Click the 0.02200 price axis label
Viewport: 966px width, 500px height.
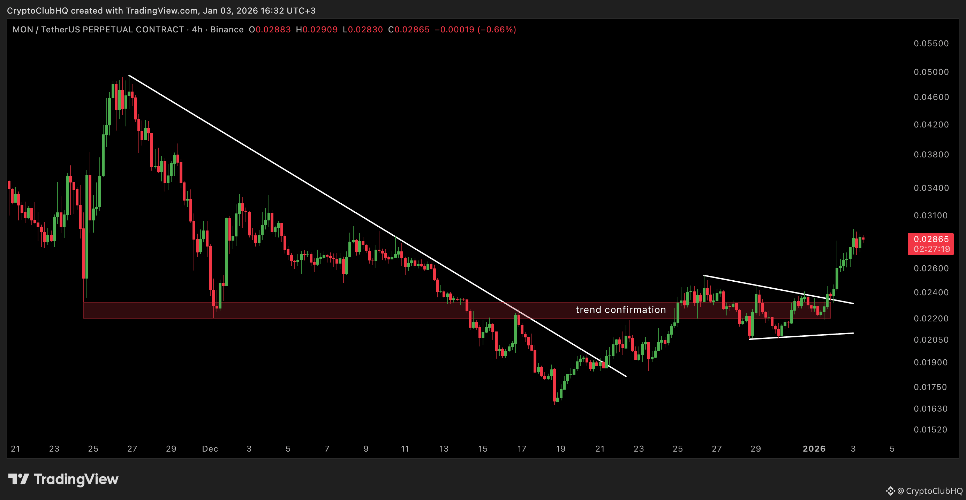[x=931, y=318]
